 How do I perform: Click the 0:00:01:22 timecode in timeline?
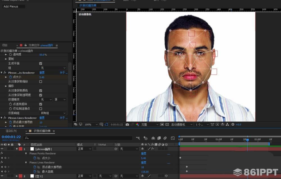click(x=11, y=137)
